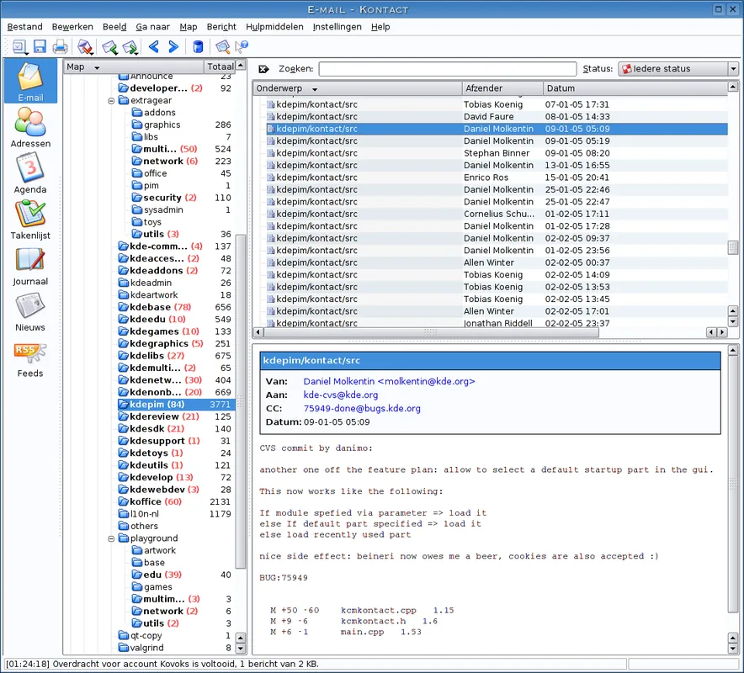The image size is (744, 673).
Task: Click message list horizontal scroll-right arrow
Action: pos(722,332)
